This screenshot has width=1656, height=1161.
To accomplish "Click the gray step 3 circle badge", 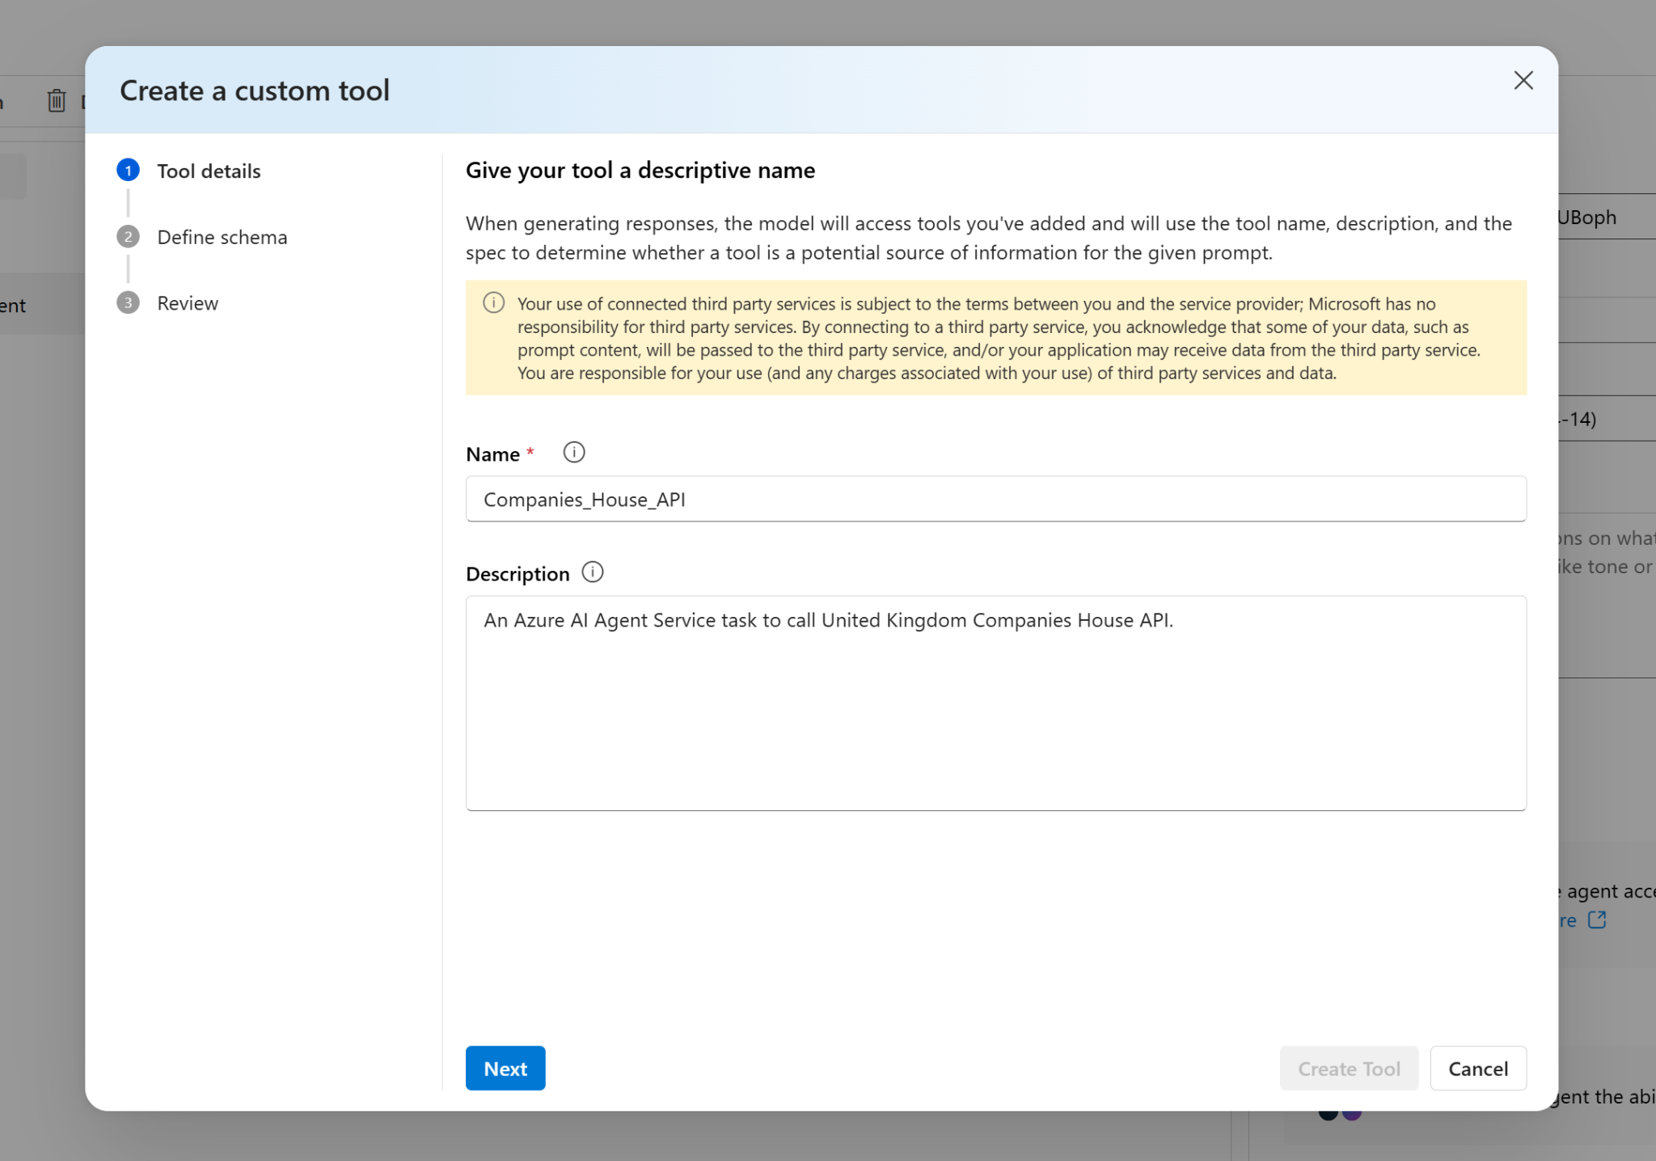I will coord(129,302).
